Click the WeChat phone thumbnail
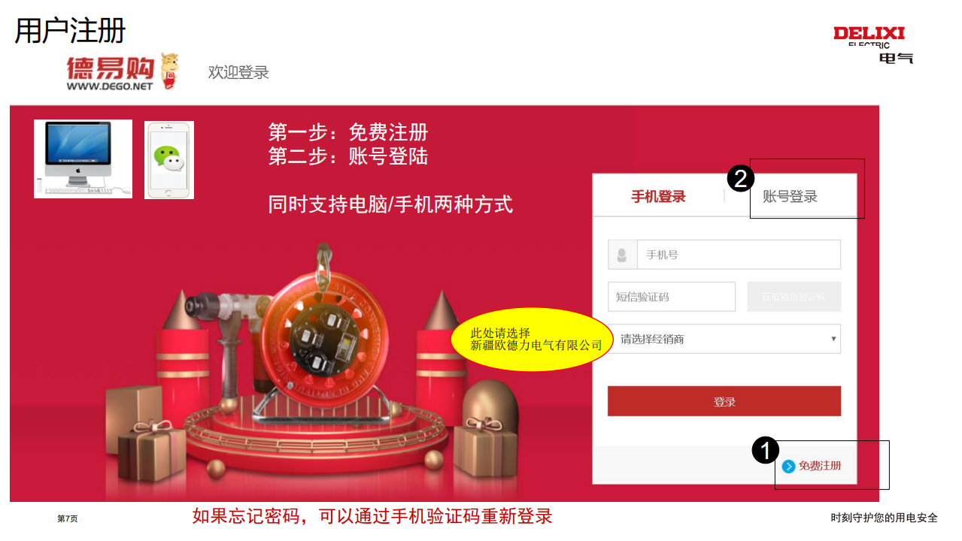962x541 pixels. [169, 160]
